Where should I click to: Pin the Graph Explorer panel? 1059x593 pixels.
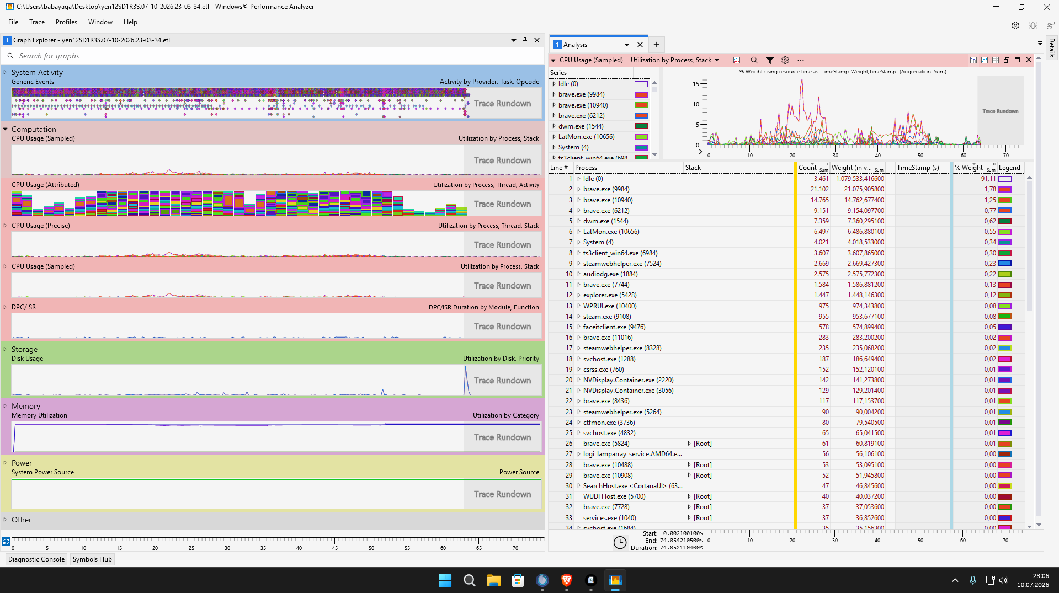[525, 40]
